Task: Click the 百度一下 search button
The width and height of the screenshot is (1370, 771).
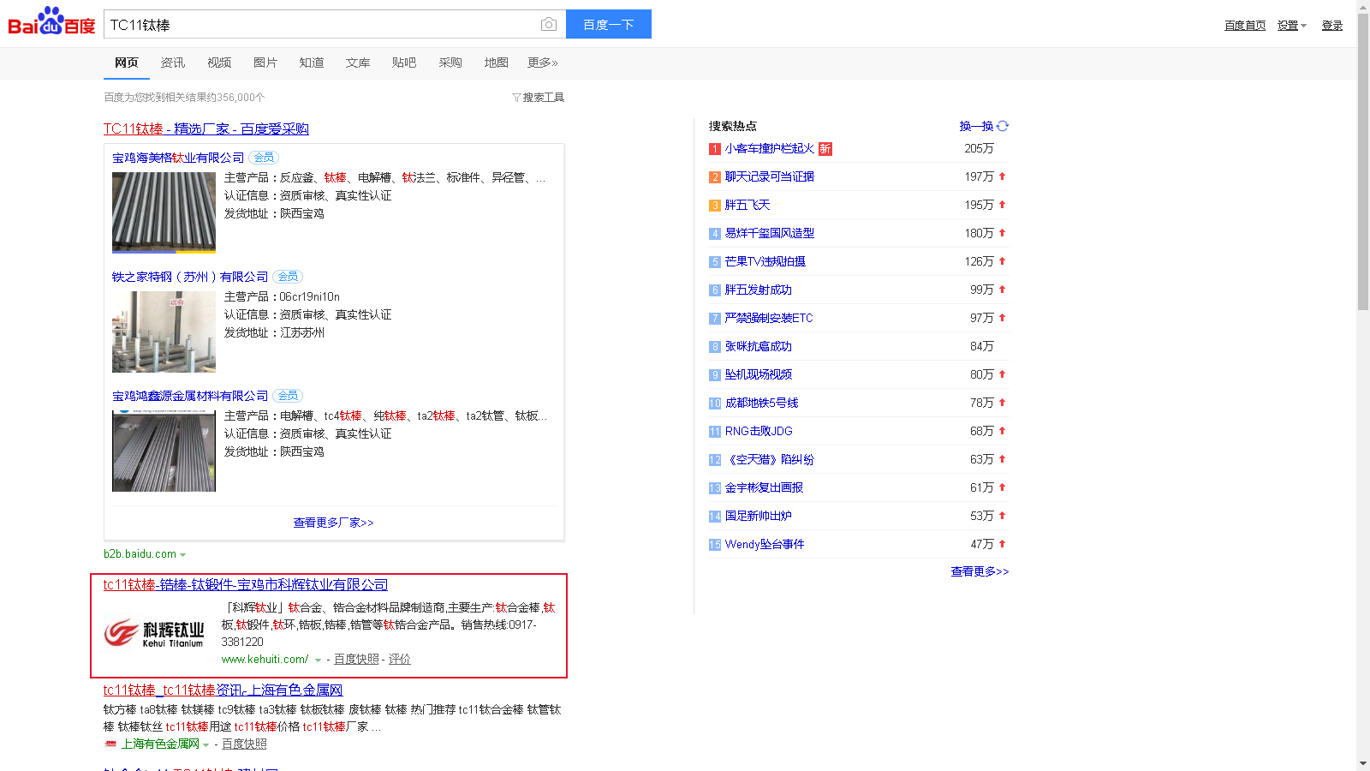Action: (609, 24)
